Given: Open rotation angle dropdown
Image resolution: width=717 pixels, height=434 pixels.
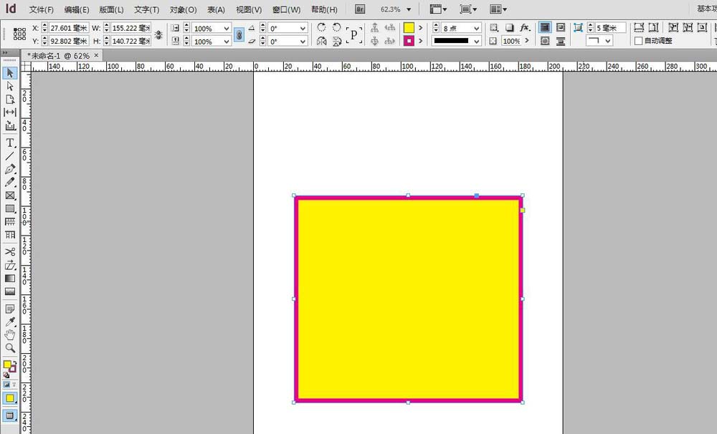Looking at the screenshot, I should point(303,29).
